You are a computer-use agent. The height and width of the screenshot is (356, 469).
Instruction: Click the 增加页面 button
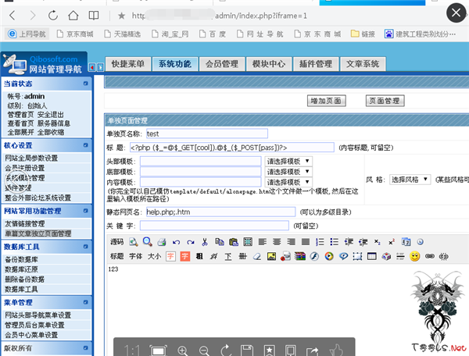[327, 101]
